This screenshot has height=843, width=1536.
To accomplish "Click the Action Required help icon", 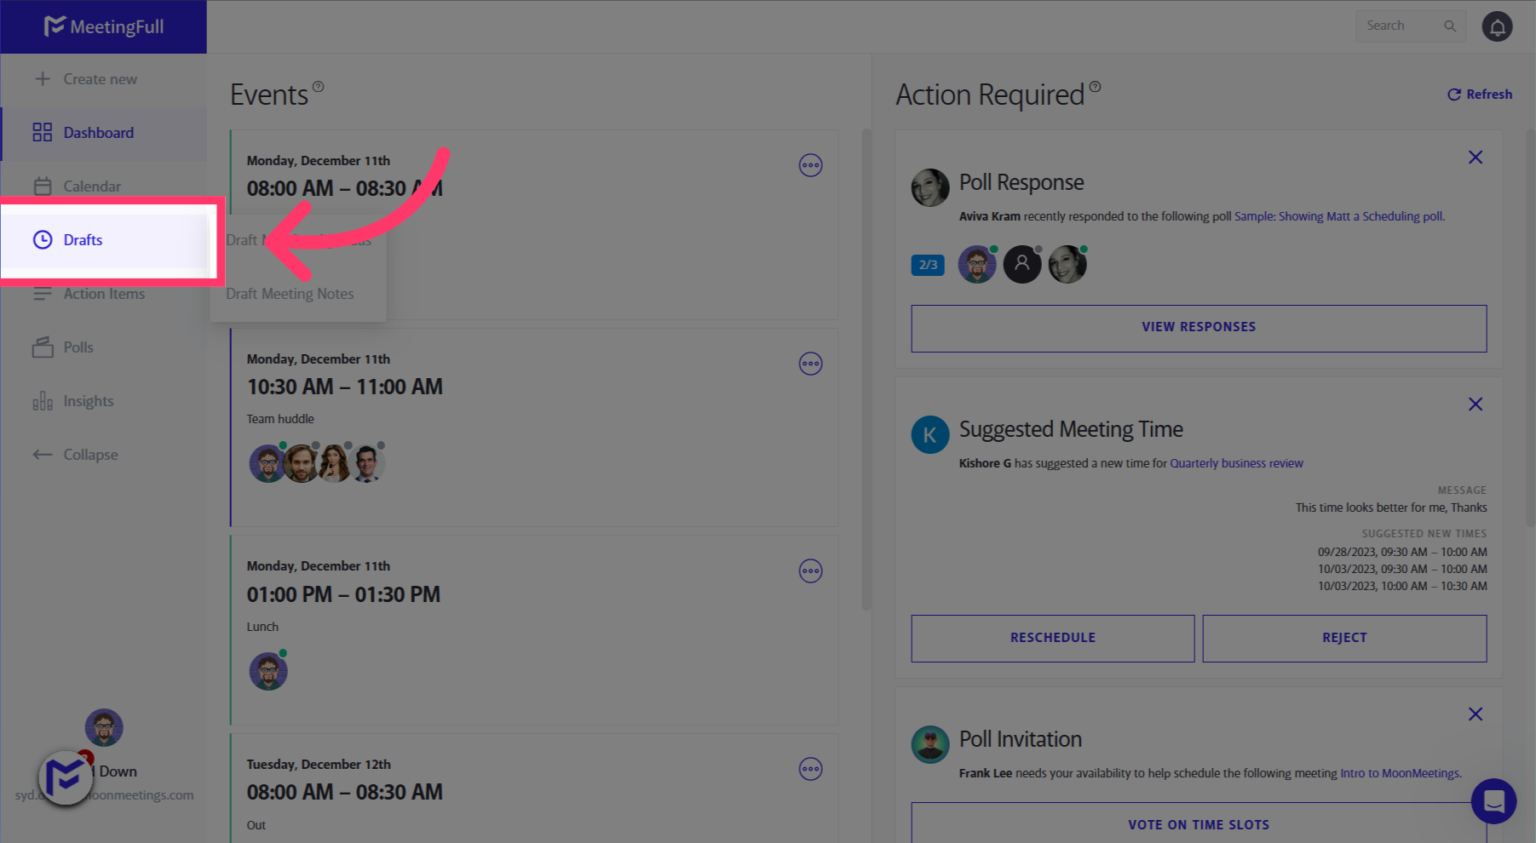I will click(x=1095, y=87).
